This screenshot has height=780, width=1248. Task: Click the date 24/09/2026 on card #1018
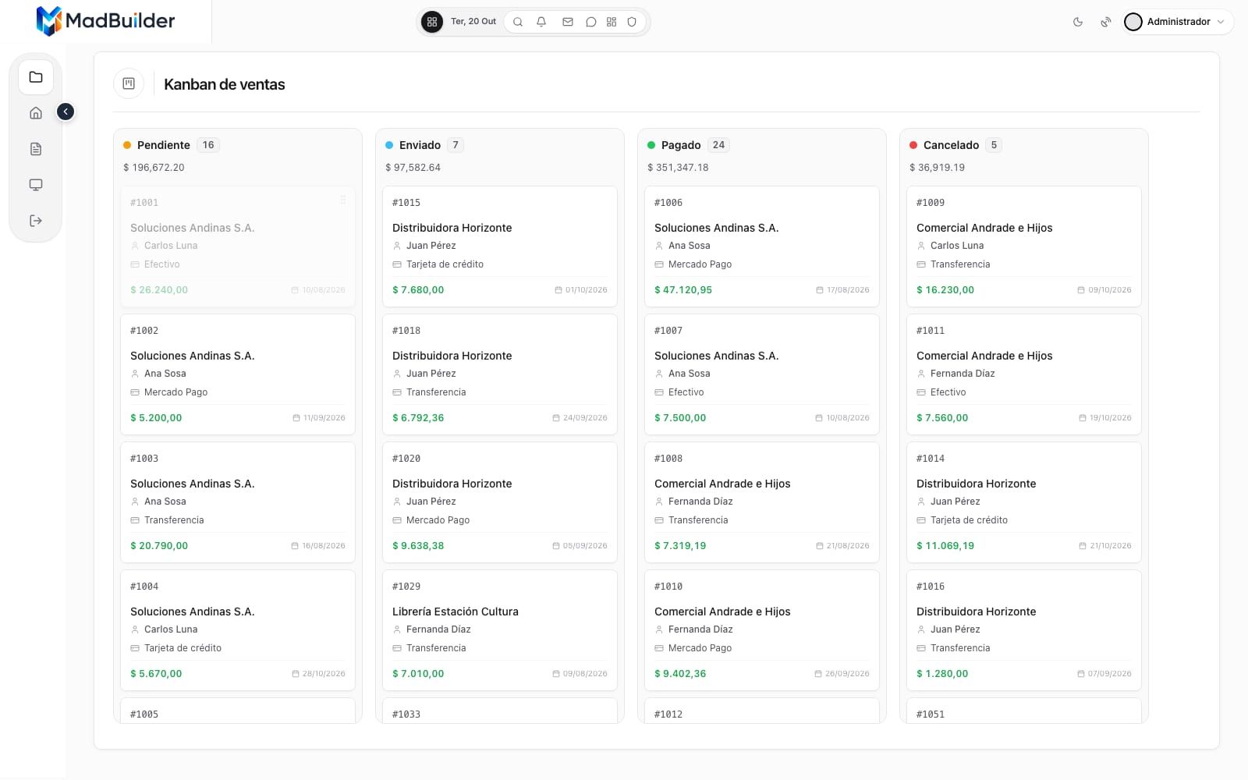pyautogui.click(x=585, y=418)
